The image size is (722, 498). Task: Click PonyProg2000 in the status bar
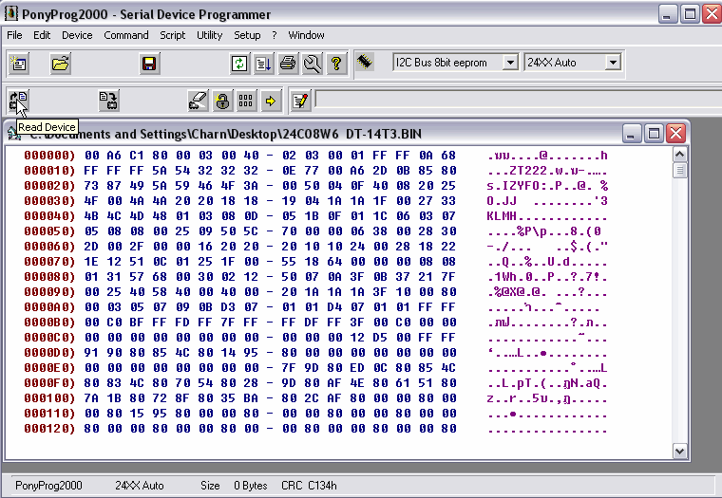point(48,486)
